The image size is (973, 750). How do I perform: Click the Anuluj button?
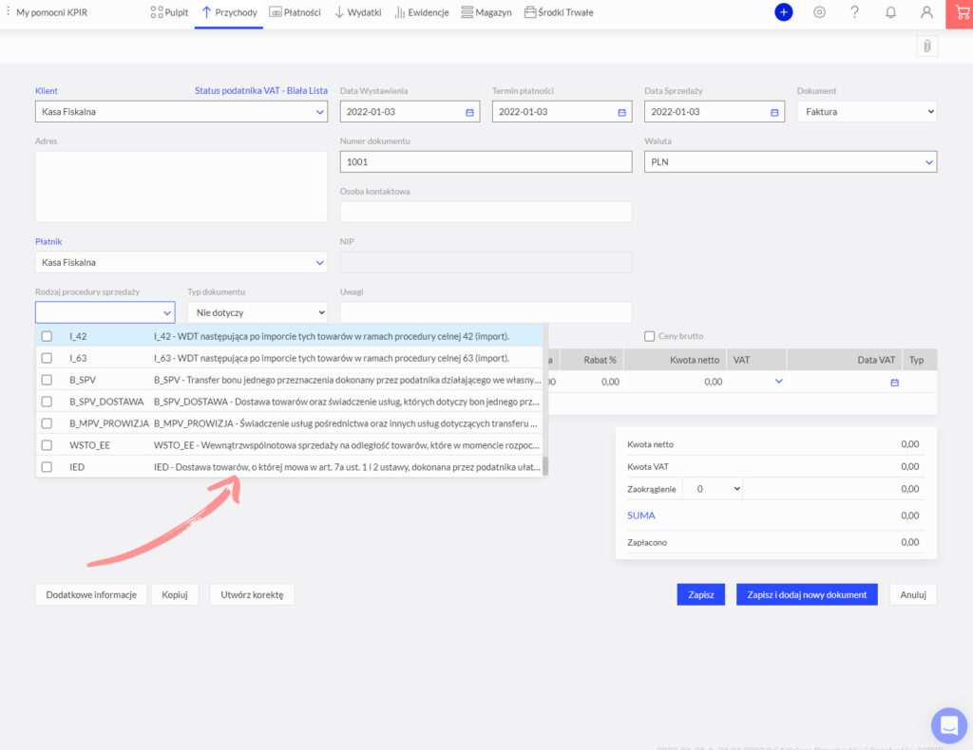pyautogui.click(x=913, y=594)
